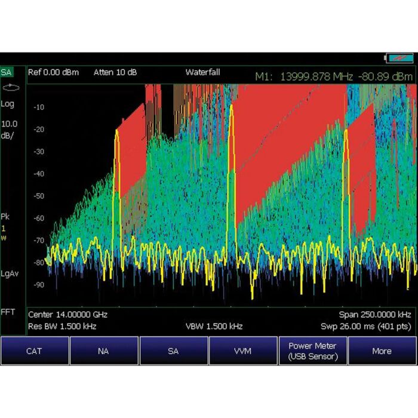Image resolution: width=418 pixels, height=418 pixels.
Task: Click the continuous sweep loop icon
Action: [8, 87]
